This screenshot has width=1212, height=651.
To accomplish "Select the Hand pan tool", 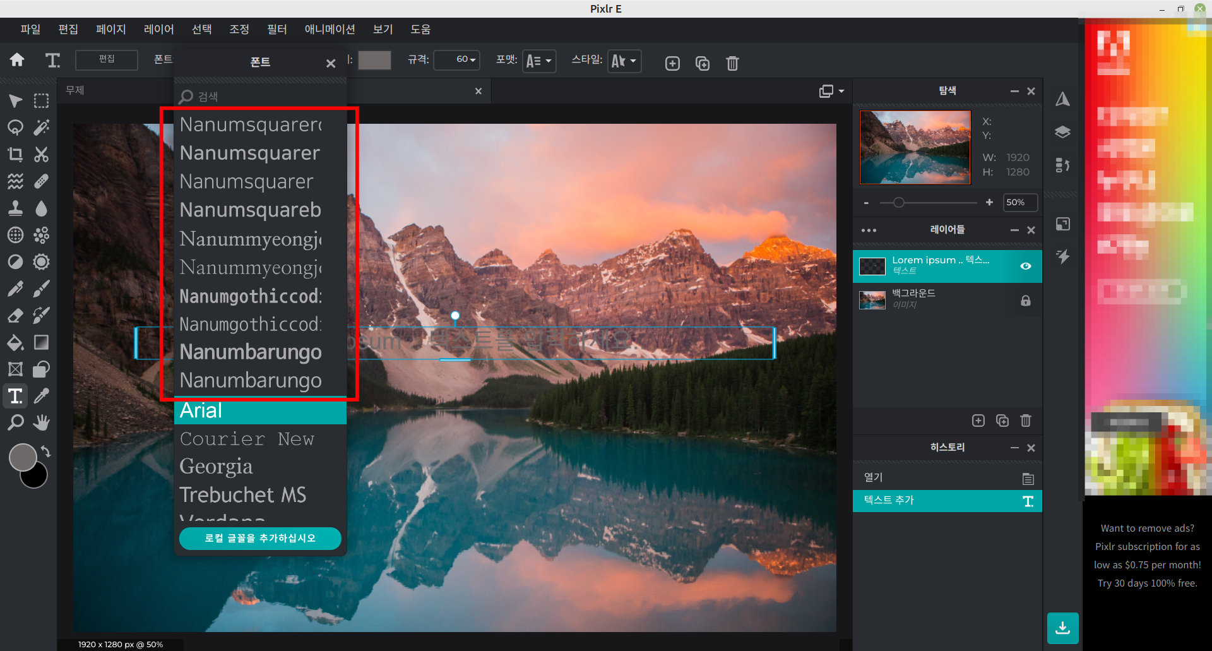I will 42,422.
